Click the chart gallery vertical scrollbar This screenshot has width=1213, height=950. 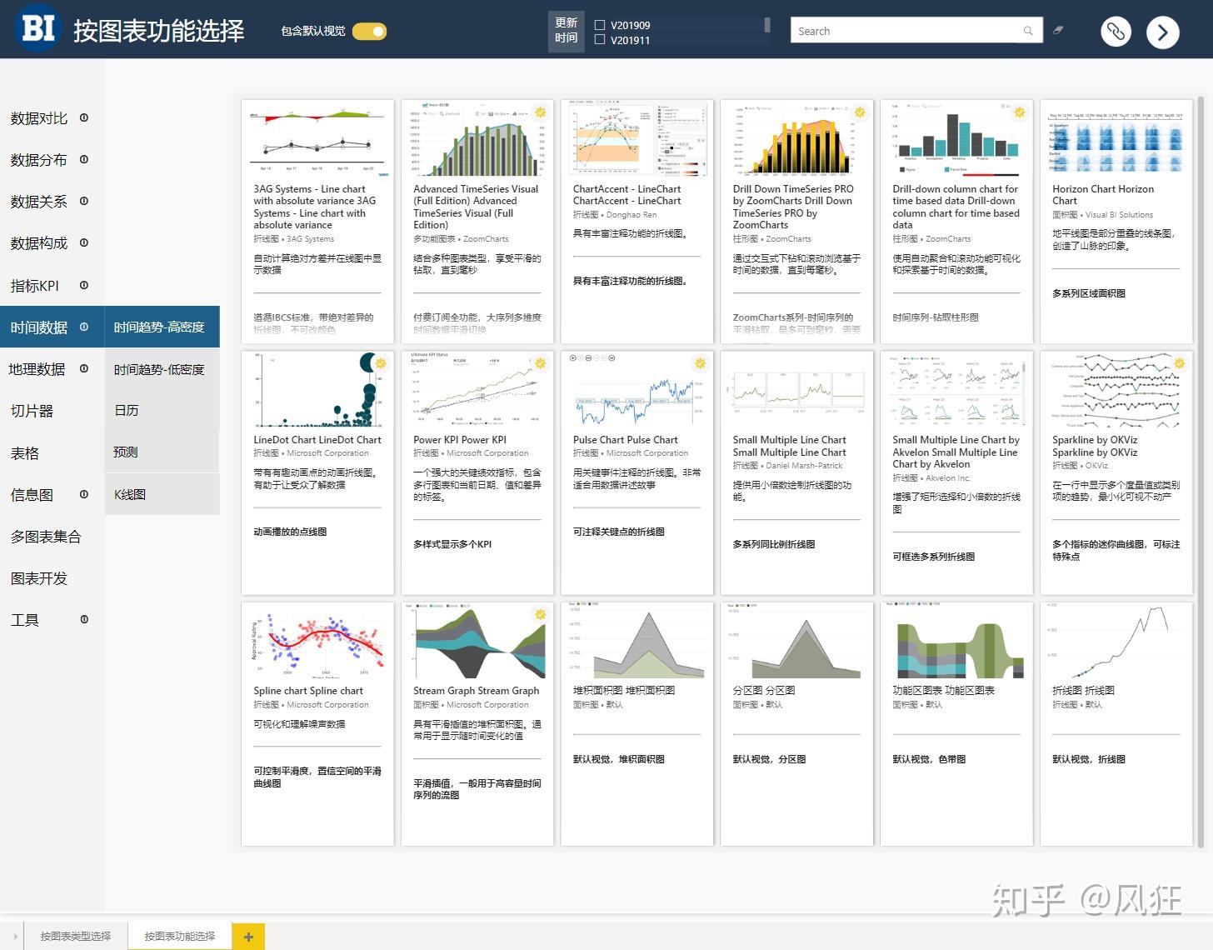click(1201, 471)
